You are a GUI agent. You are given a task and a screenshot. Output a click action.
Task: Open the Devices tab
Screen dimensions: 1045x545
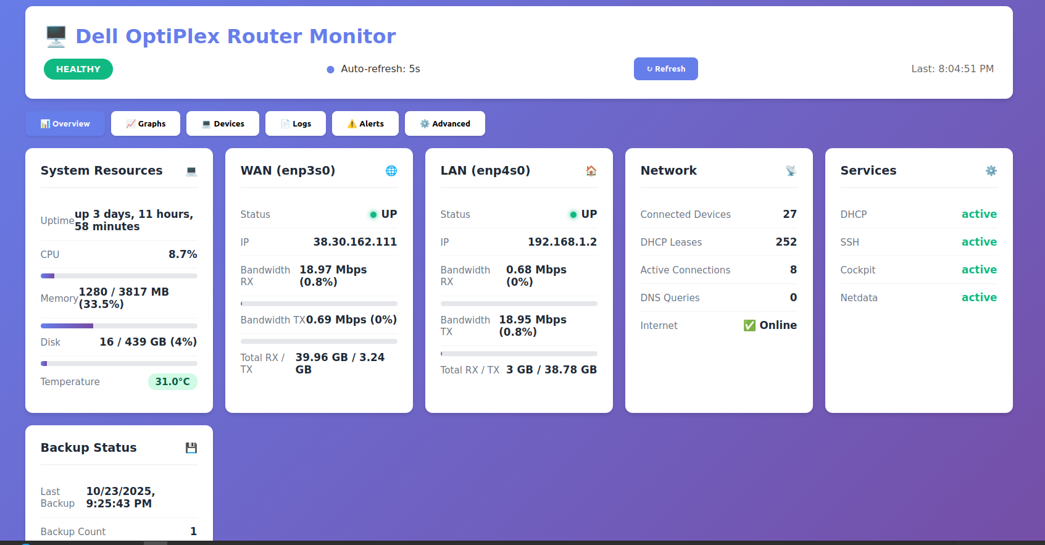click(x=223, y=123)
